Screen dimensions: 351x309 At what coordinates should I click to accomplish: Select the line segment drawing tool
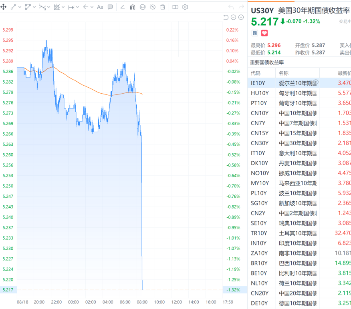pyautogui.click(x=14, y=7)
